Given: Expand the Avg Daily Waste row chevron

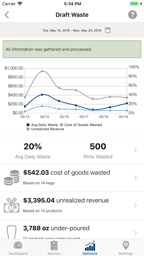Looking at the screenshot, I should (x=135, y=150).
